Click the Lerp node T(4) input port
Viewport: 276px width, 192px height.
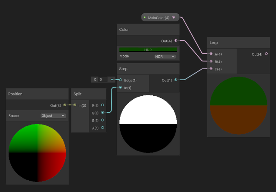(211, 69)
